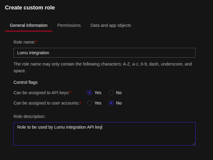
Task: Click the 'Create custom role' title
Action: [30, 8]
